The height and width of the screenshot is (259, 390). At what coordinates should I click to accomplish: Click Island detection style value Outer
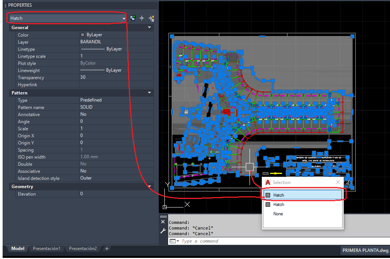[117, 178]
